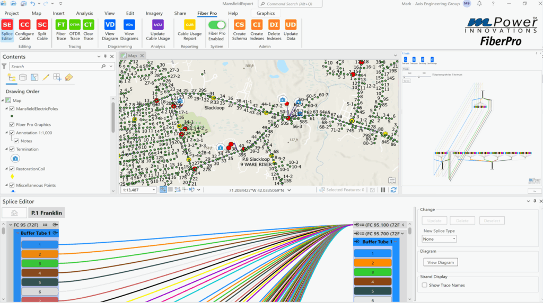This screenshot has width=543, height=303.
Task: Uncheck Annotation 1:1,000 layer
Action: pyautogui.click(x=12, y=133)
